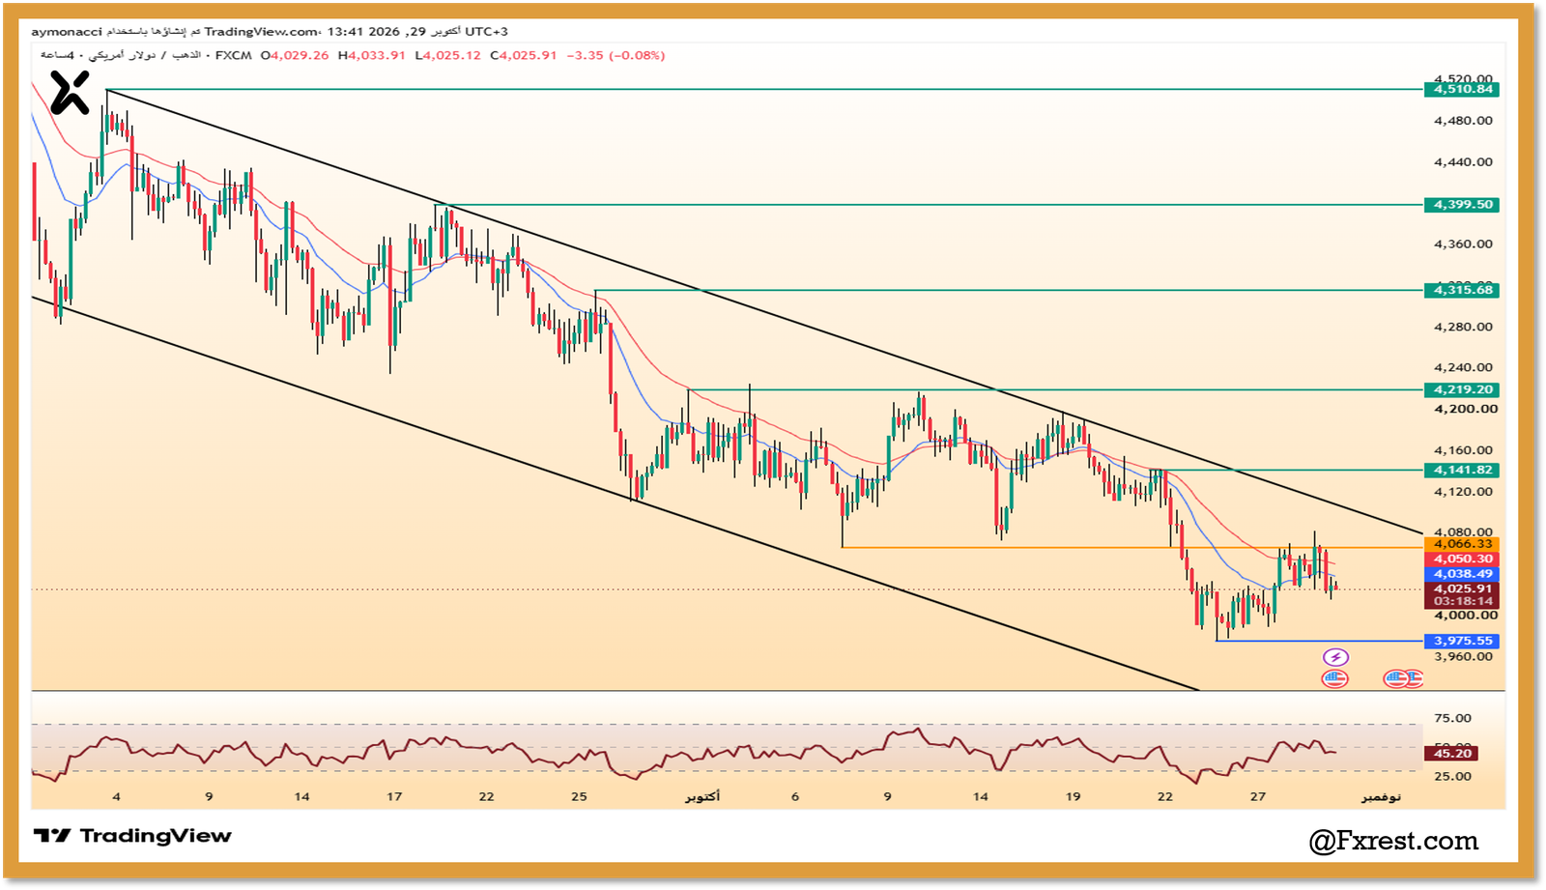The width and height of the screenshot is (1546, 890).
Task: Click the TradingView.com text in top caption
Action: [x=261, y=32]
